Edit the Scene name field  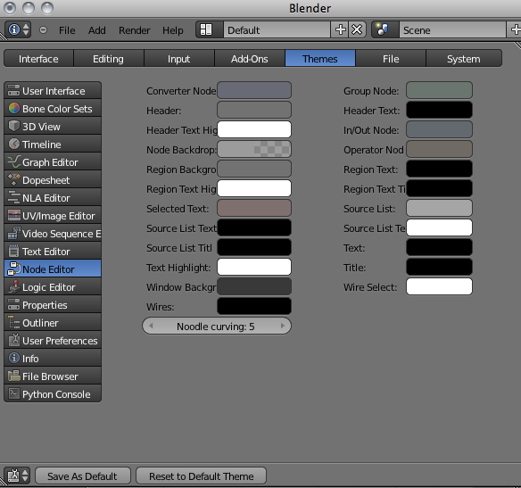pos(452,30)
